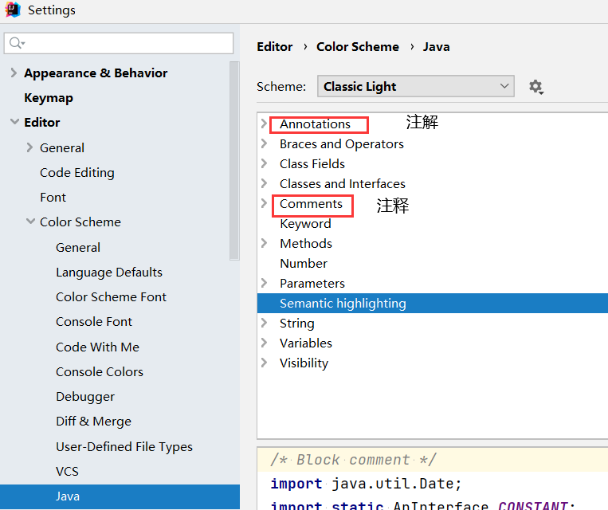Select Keyword in Java categories
Screen dimensions: 608x510
(x=305, y=224)
